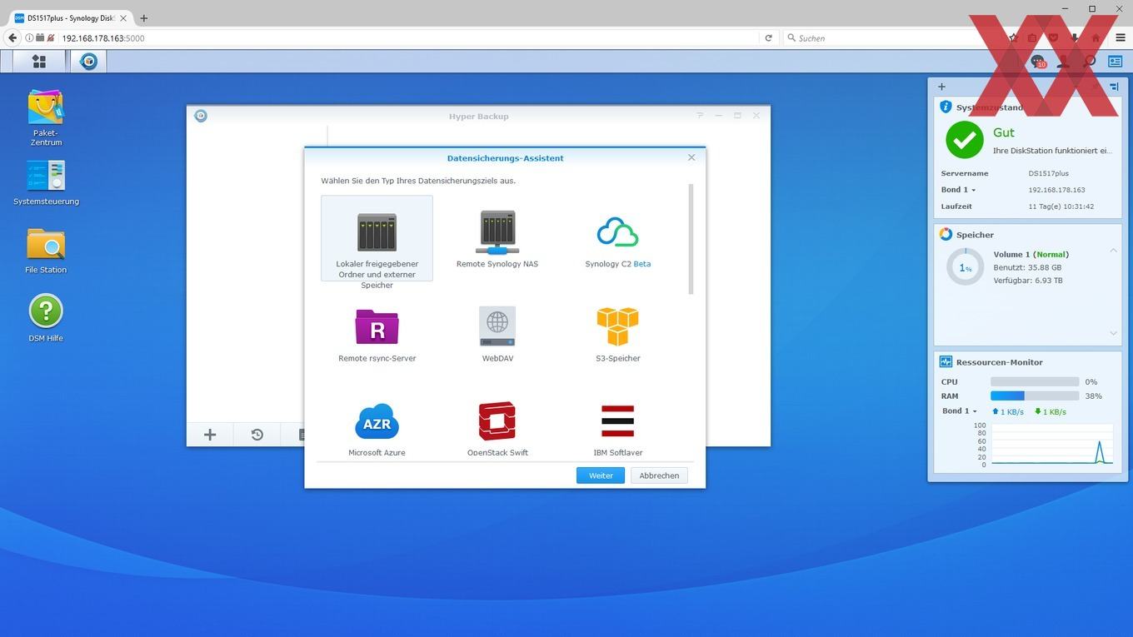
Task: Toggle widgets panel icon in taskbar
Action: [1115, 61]
